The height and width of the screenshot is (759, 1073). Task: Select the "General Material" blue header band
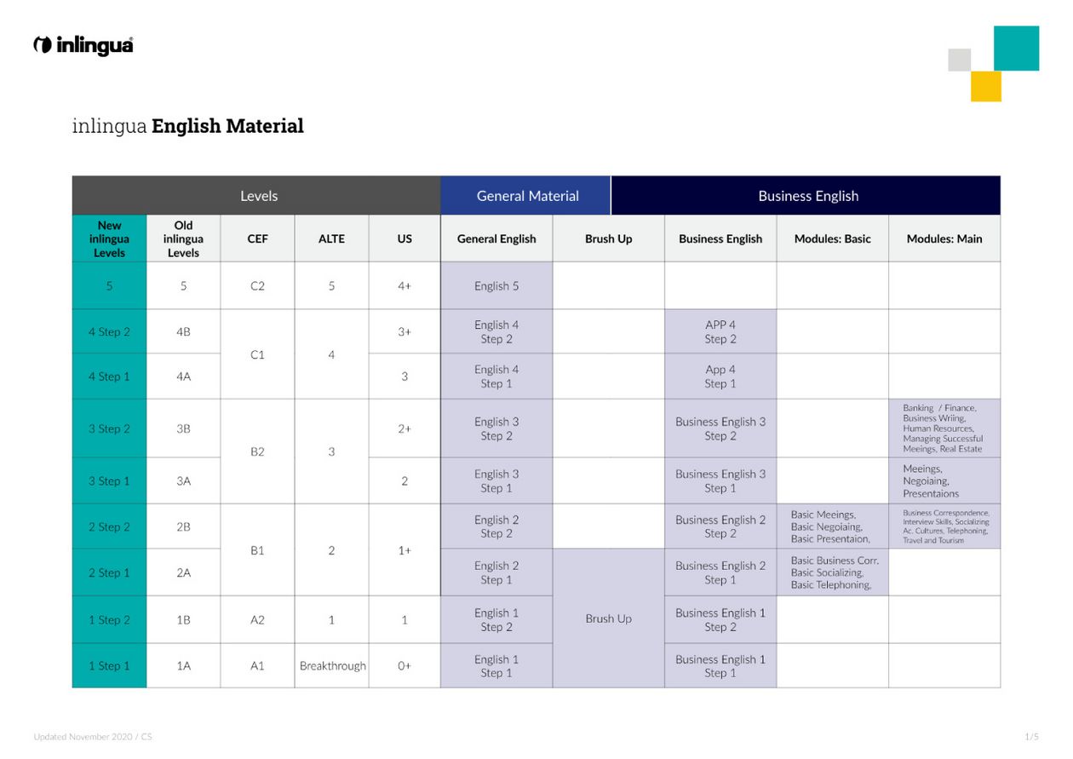click(526, 195)
